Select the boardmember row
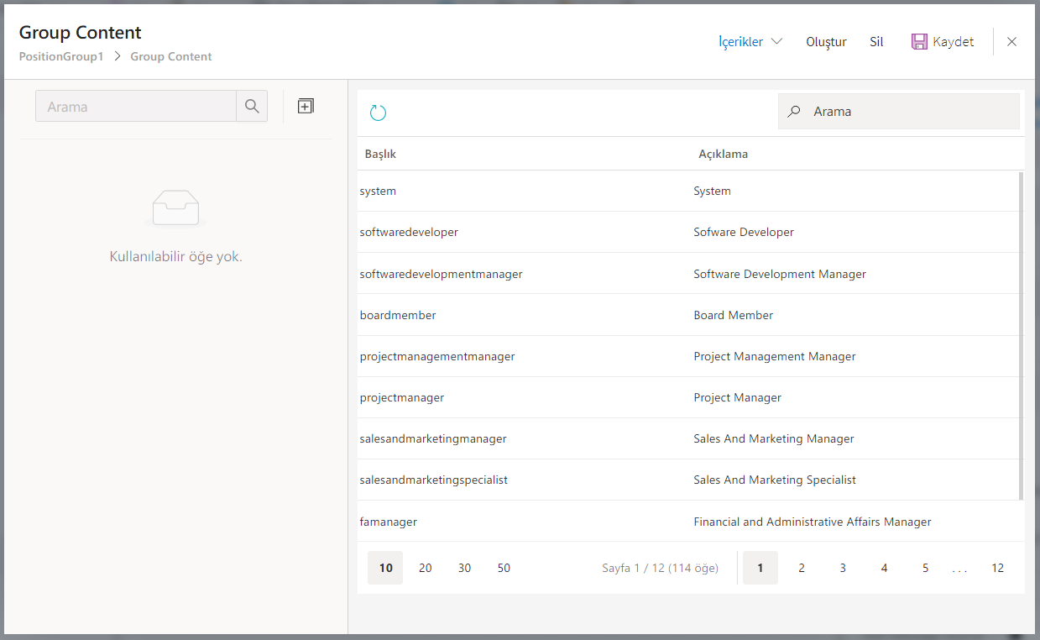Screen dimensions: 1040x640 click(x=398, y=316)
